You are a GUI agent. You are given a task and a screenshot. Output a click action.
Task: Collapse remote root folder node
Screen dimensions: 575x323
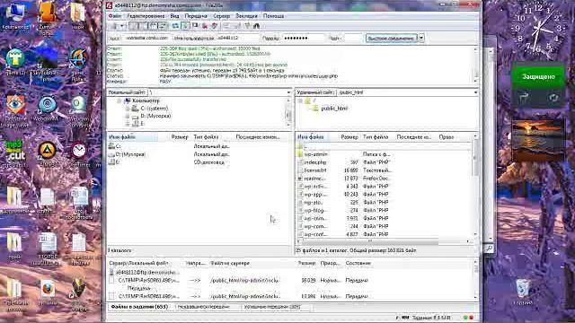pyautogui.click(x=300, y=100)
